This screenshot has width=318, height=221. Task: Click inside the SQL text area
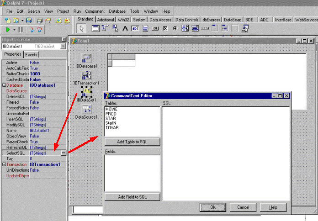226,153
